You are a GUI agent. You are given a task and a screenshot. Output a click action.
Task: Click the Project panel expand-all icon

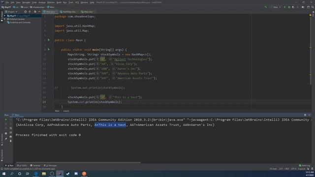coord(30,12)
